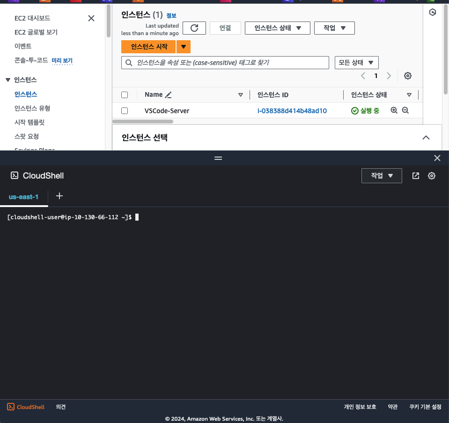Open 인스턴스 유형 in sidebar

coord(32,108)
